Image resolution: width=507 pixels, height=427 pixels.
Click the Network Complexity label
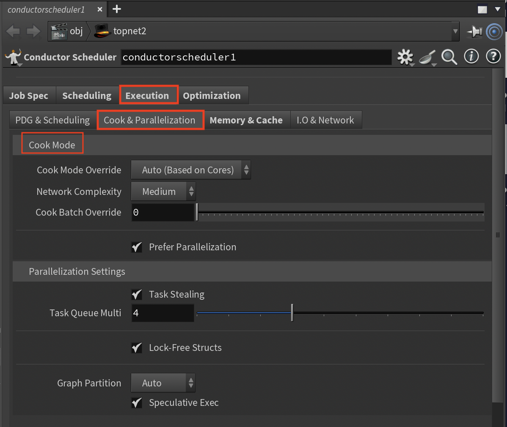click(x=79, y=192)
